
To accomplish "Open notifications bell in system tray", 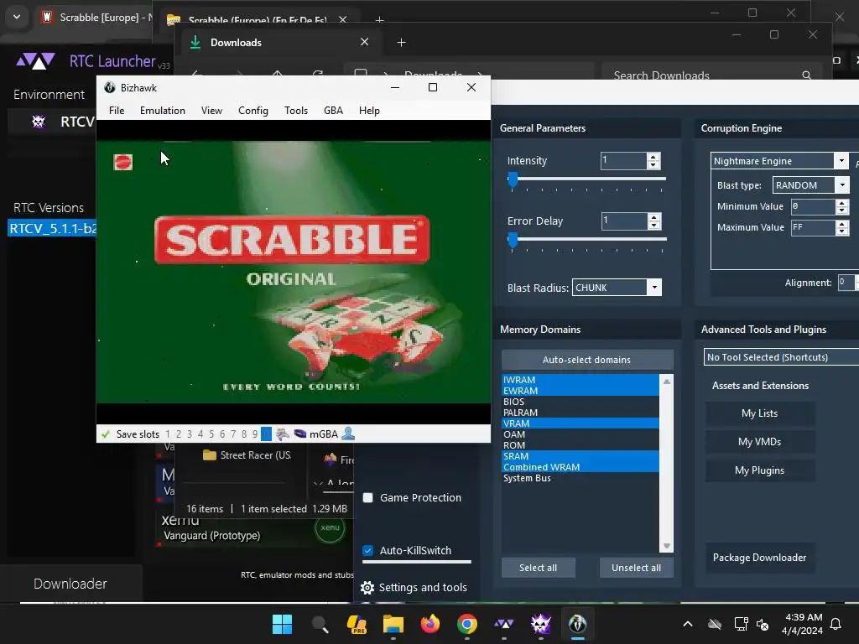I will (836, 624).
